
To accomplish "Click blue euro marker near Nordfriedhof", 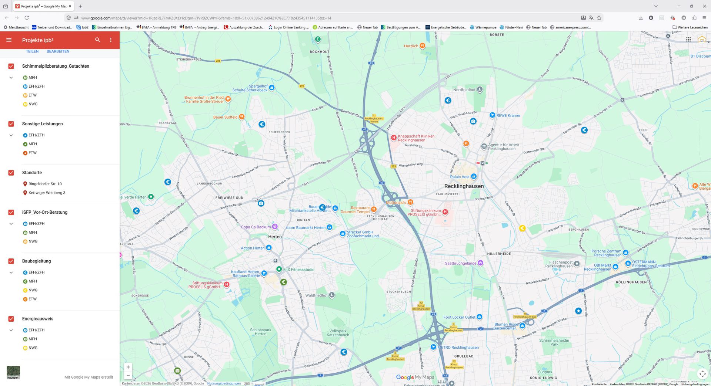I will pyautogui.click(x=448, y=100).
